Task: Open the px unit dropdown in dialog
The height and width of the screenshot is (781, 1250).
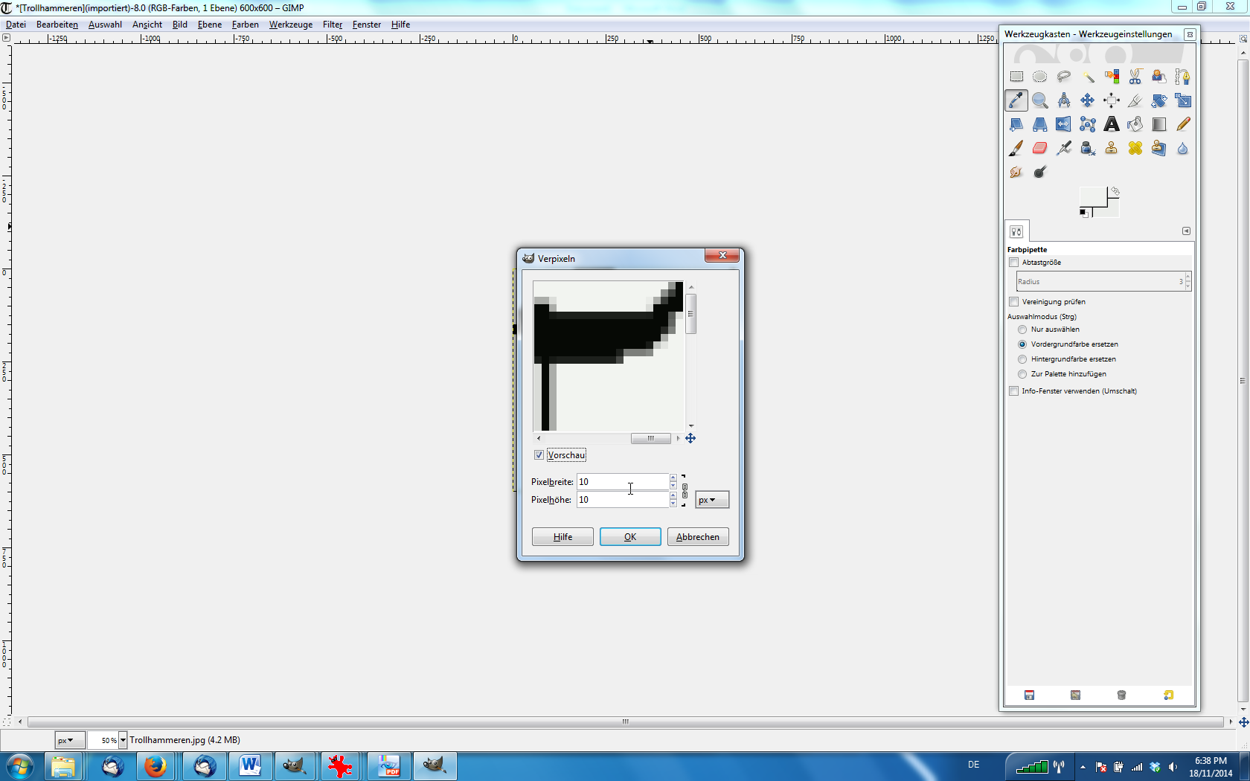Action: coord(711,500)
